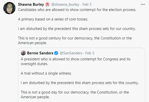Click the 'Candidates who are allowed to show contempt' line
This screenshot has height=102, width=149.
[x=77, y=10]
